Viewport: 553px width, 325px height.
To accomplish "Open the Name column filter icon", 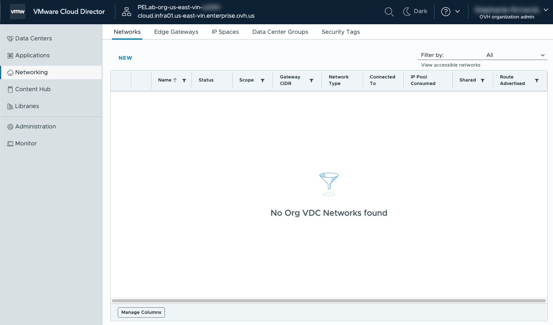I will [x=184, y=80].
